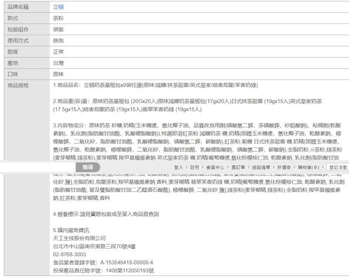
Task: Click the 台灣 value in 產地 row
Action: click(x=58, y=63)
